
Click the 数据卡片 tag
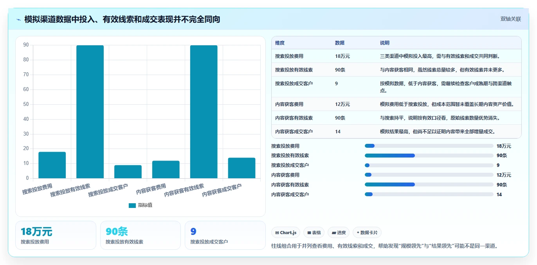pos(367,233)
